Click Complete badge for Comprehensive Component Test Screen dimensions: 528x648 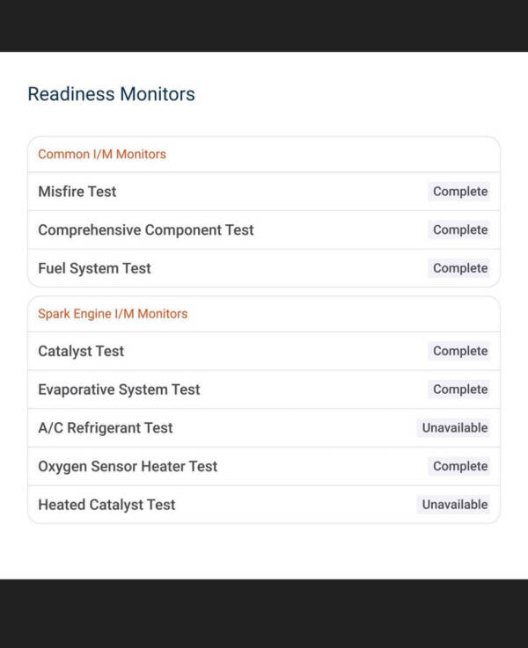[x=459, y=229]
